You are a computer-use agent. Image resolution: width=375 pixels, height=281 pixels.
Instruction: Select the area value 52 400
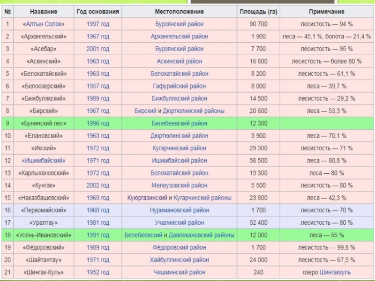click(x=258, y=223)
